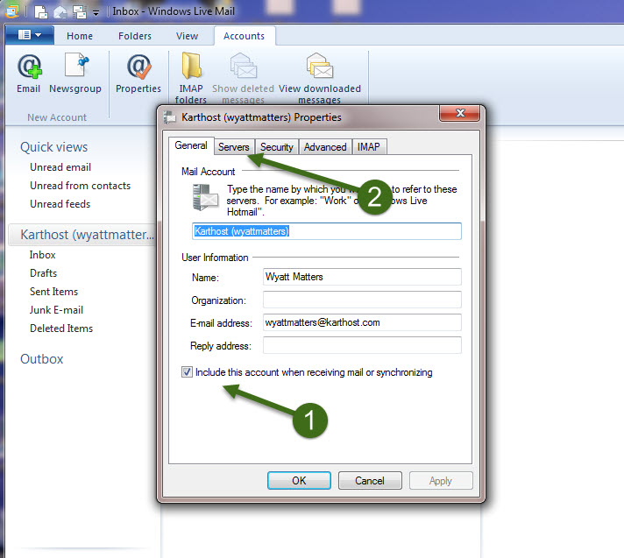
Task: Add a new Email account
Action: tap(29, 74)
